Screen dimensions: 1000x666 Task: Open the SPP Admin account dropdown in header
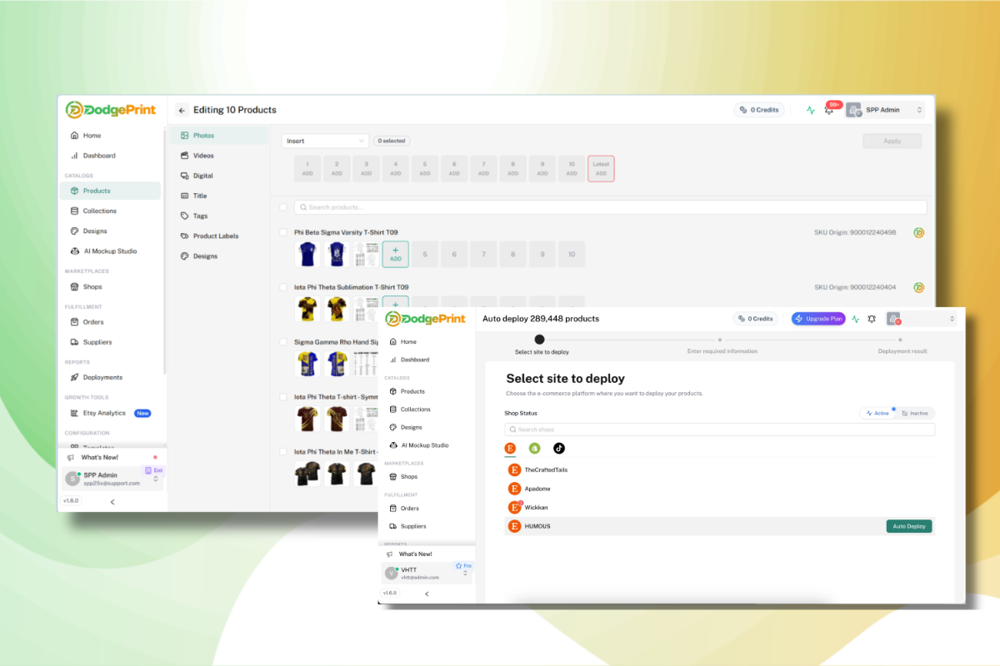point(885,110)
